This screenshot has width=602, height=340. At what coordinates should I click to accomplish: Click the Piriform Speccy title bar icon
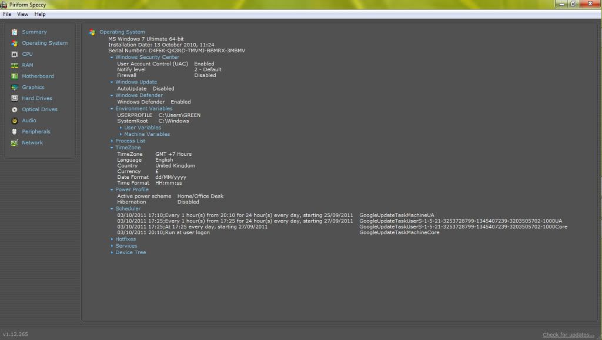[x=4, y=5]
